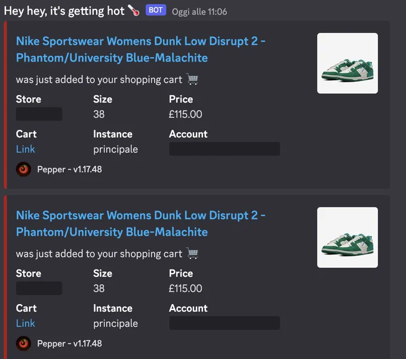The image size is (406, 359).
Task: Click the thermometer emoji in the bot name
Action: [x=134, y=11]
